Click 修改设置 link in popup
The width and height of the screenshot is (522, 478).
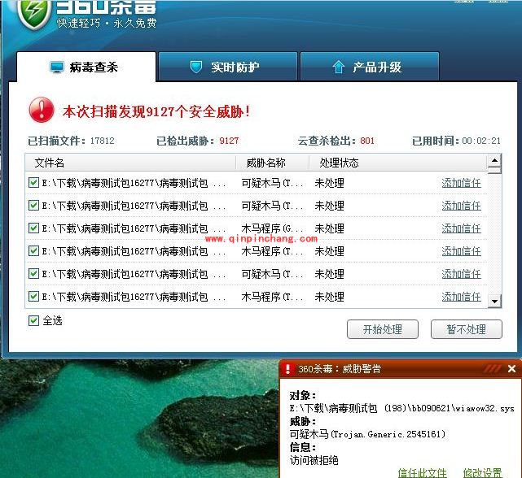click(x=482, y=472)
